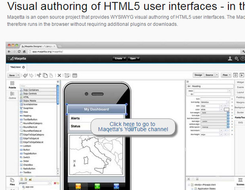Switch to Design view
This screenshot has width=245, height=190.
[x=198, y=75]
